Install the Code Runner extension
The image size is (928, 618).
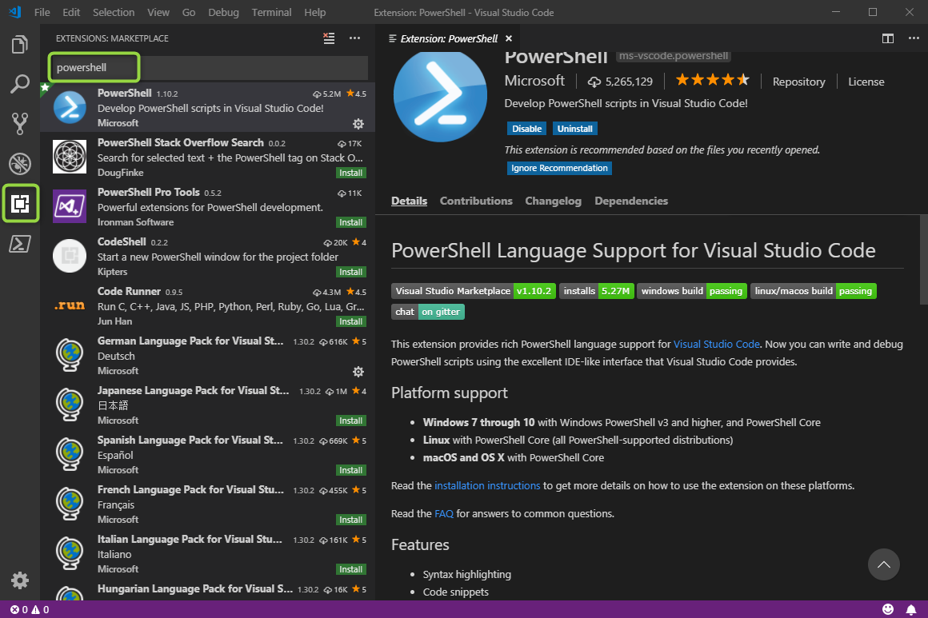coord(350,321)
